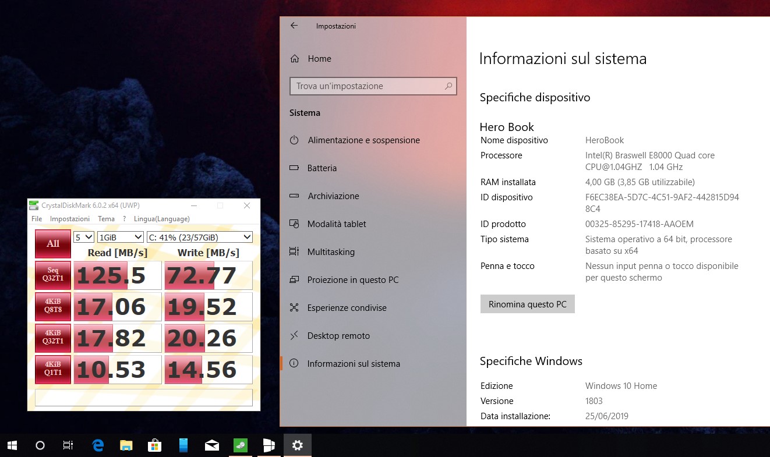This screenshot has width=770, height=457.
Task: Click the 4KiB Q32T1 write value 20.26
Action: (x=209, y=338)
